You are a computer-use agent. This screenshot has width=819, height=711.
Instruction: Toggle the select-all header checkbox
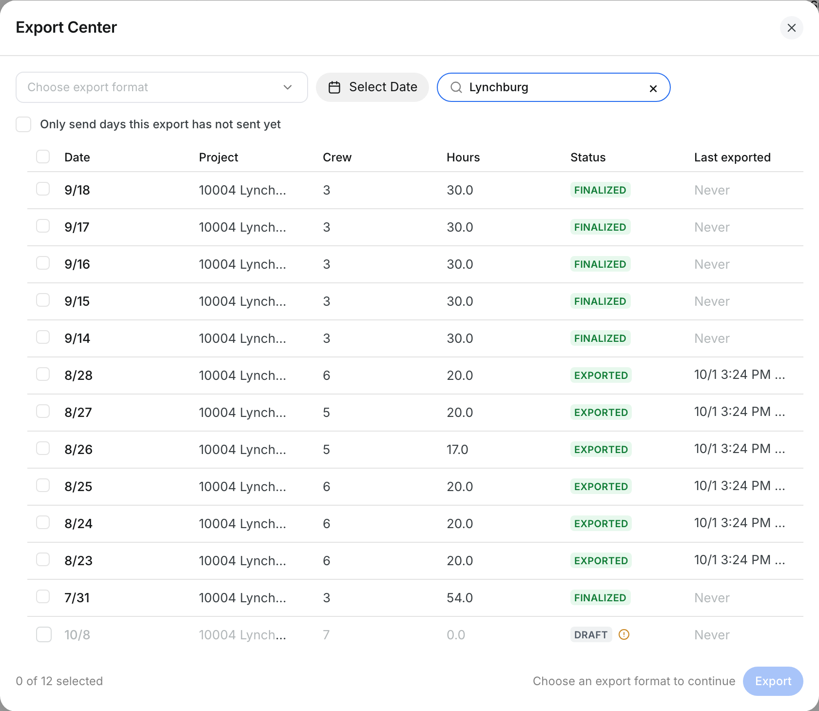43,157
